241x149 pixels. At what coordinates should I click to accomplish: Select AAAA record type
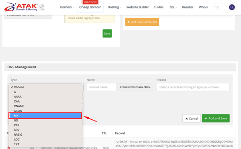(45, 97)
